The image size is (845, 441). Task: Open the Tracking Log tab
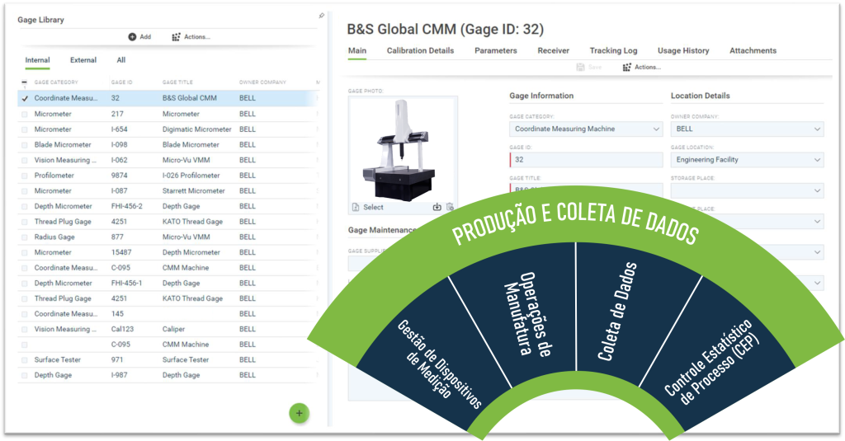click(613, 50)
